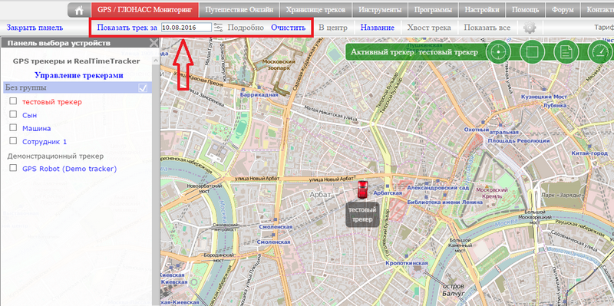Center map on active tracker crosshair icon
The height and width of the screenshot is (306, 614).
[498, 51]
